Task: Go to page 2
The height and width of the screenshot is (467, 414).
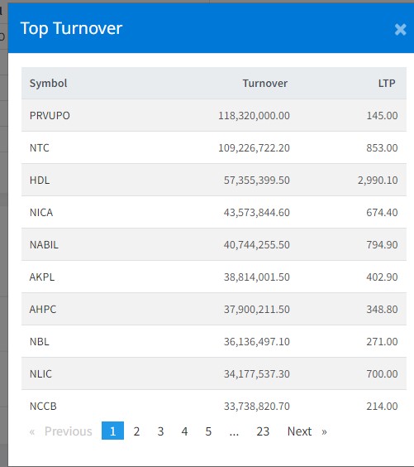Action: pos(136,431)
